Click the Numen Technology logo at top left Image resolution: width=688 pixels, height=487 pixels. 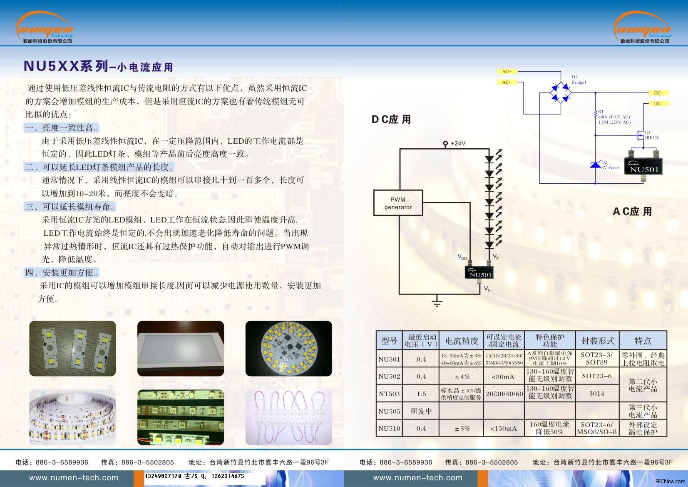click(45, 27)
